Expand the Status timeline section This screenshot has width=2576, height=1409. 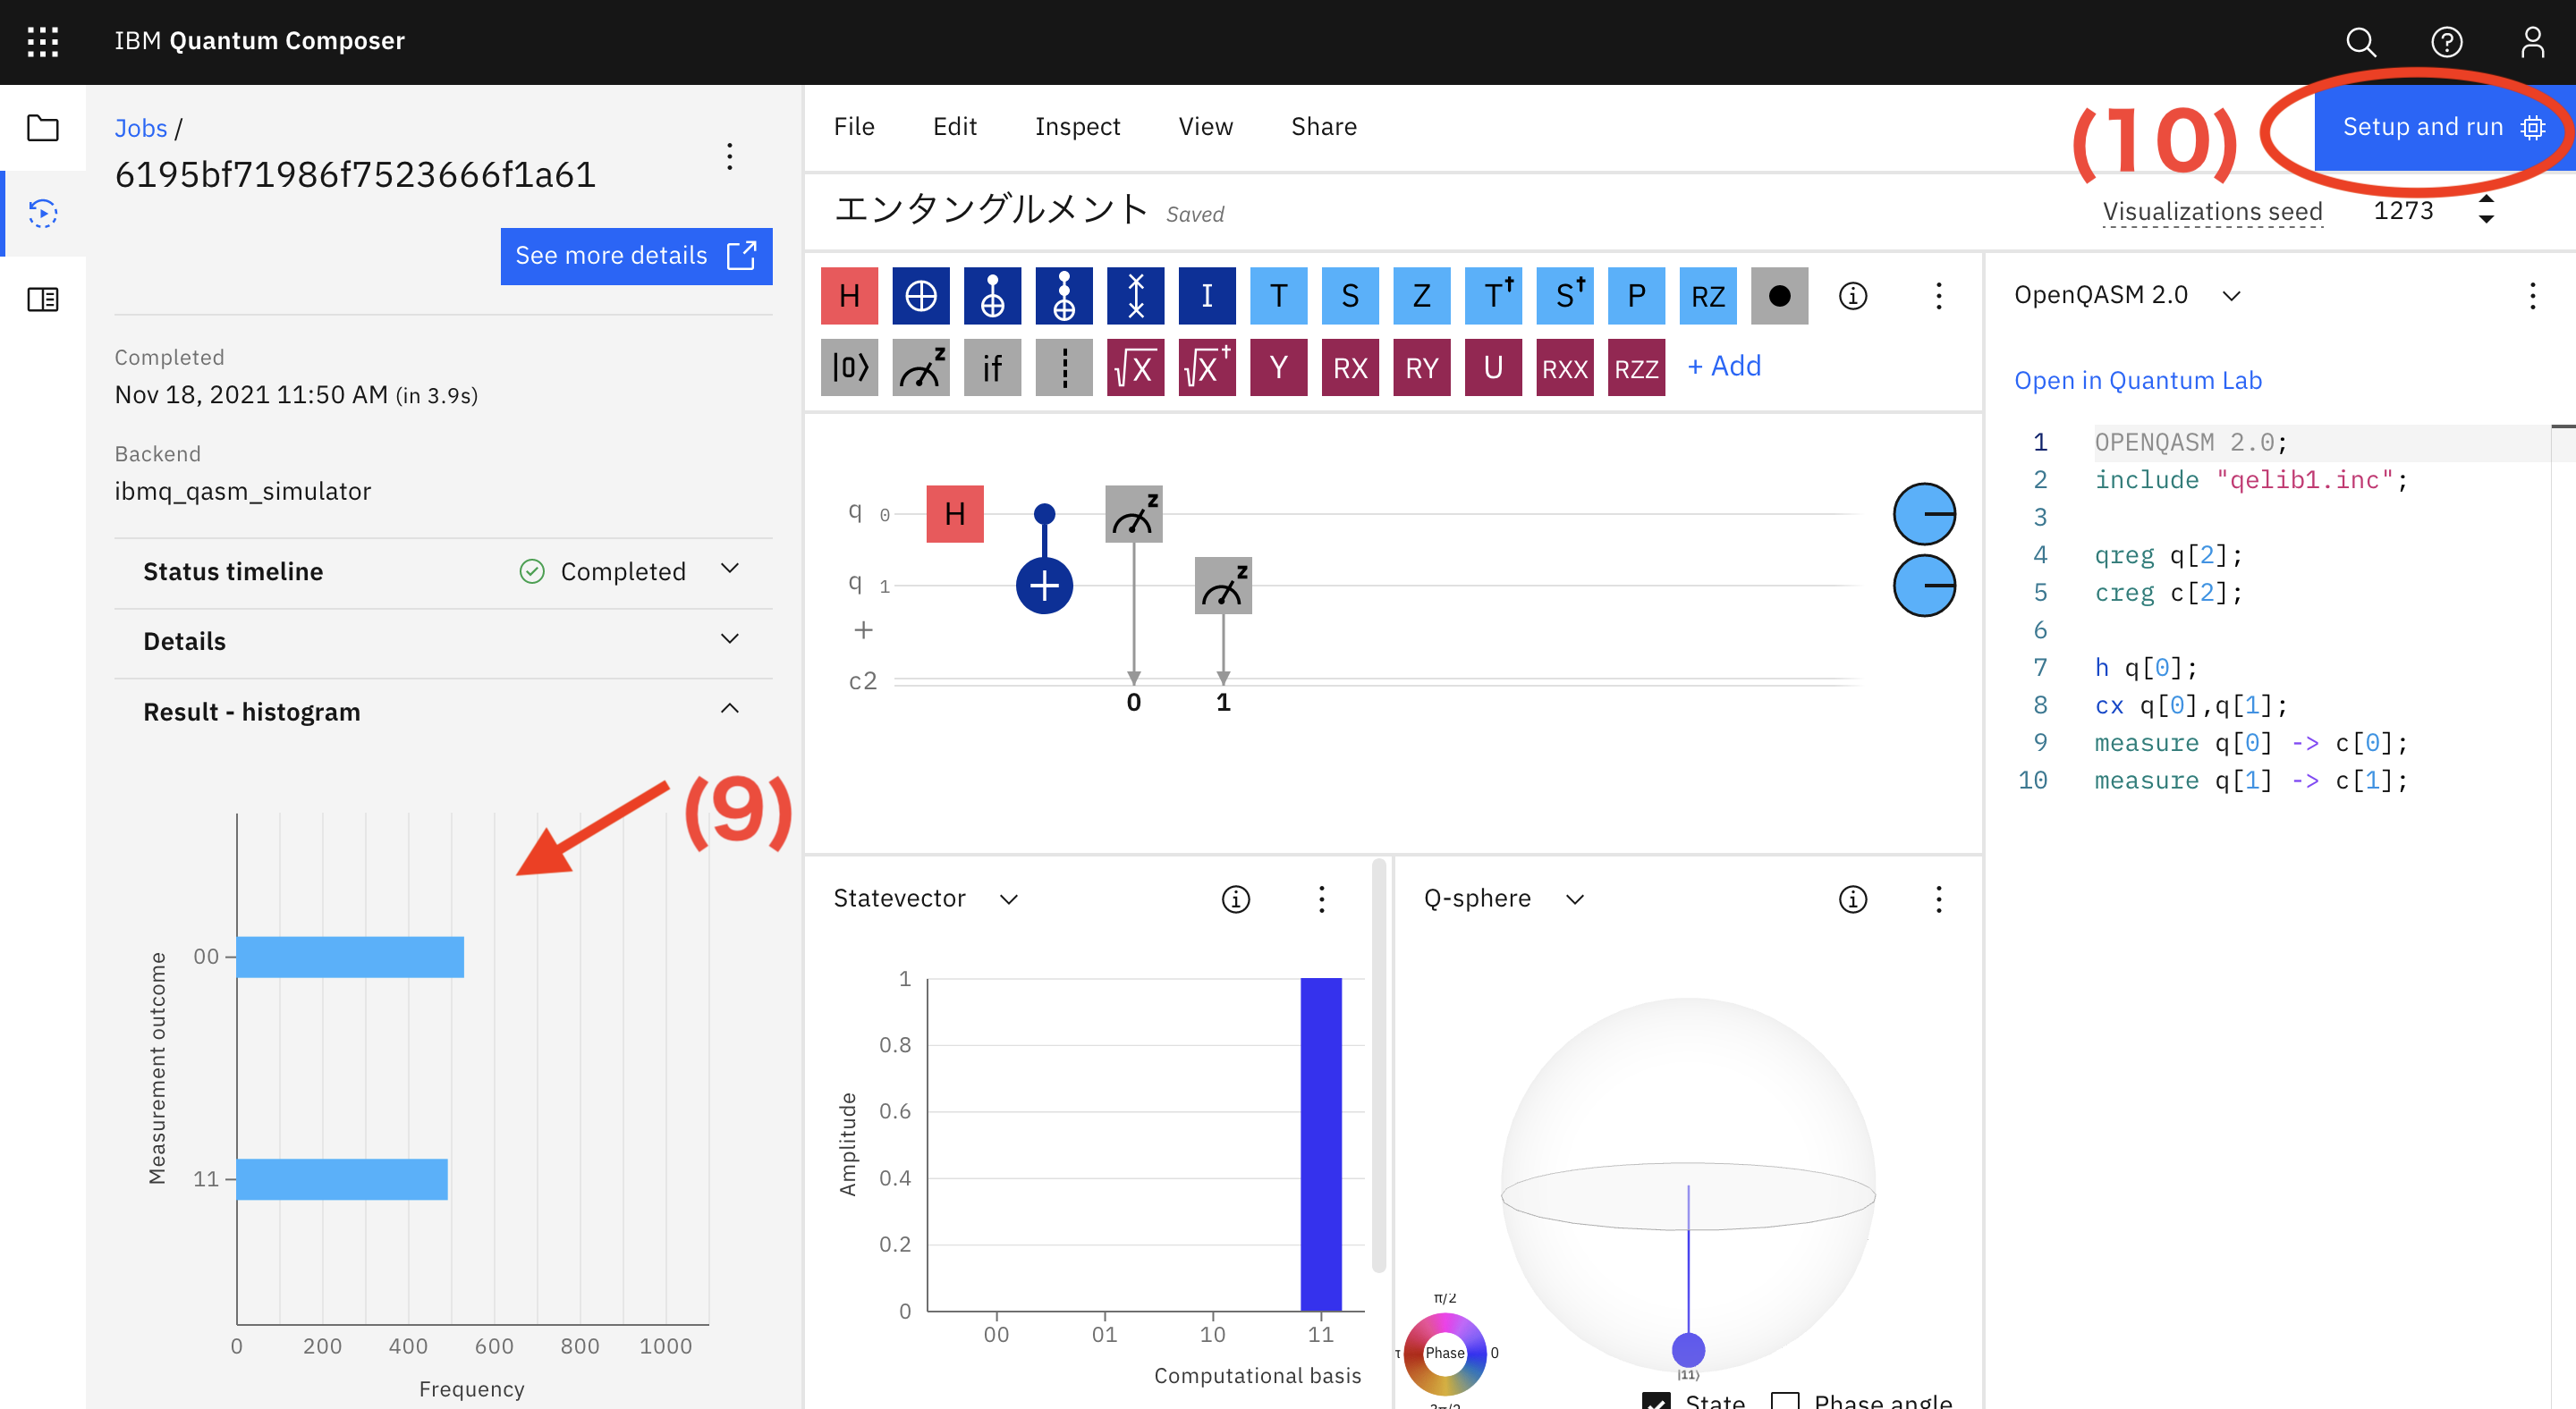pyautogui.click(x=730, y=570)
